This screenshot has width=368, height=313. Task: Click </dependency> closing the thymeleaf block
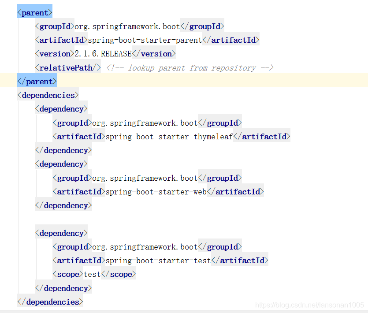[x=63, y=150]
